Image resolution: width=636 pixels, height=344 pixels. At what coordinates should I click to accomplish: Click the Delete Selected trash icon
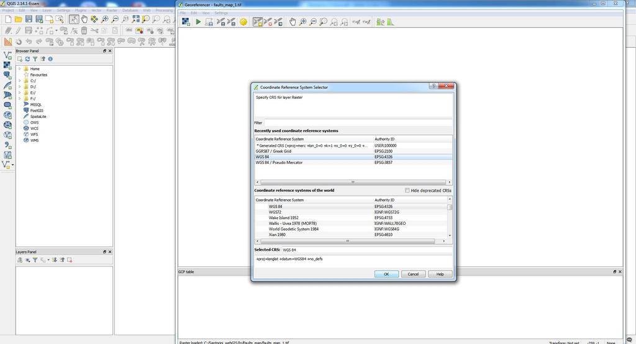pos(84,30)
